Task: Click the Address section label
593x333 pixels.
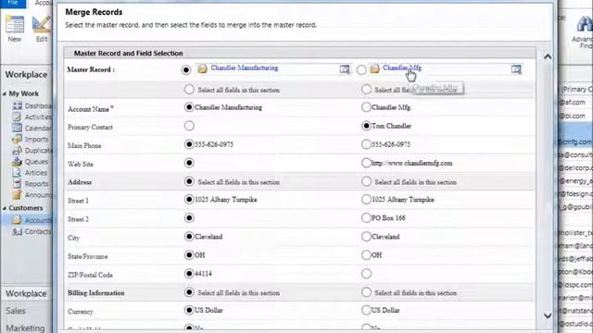Action: point(80,182)
